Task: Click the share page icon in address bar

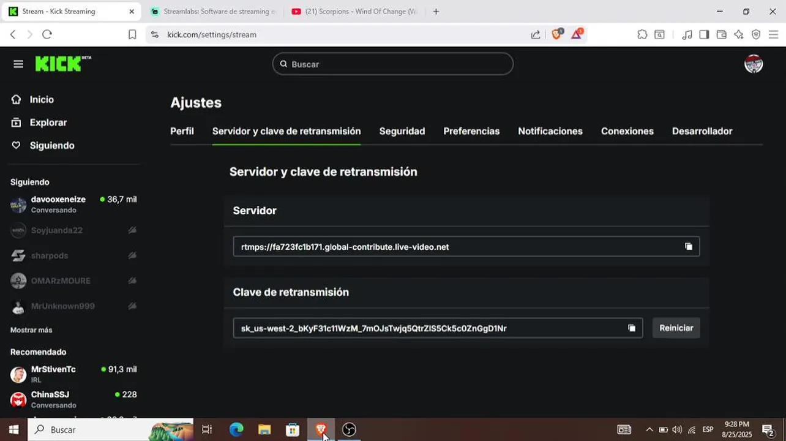Action: (x=536, y=35)
